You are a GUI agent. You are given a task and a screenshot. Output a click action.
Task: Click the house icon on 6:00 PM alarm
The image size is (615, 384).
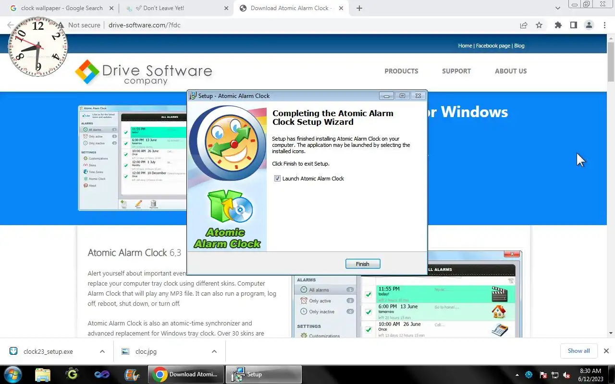499,312
